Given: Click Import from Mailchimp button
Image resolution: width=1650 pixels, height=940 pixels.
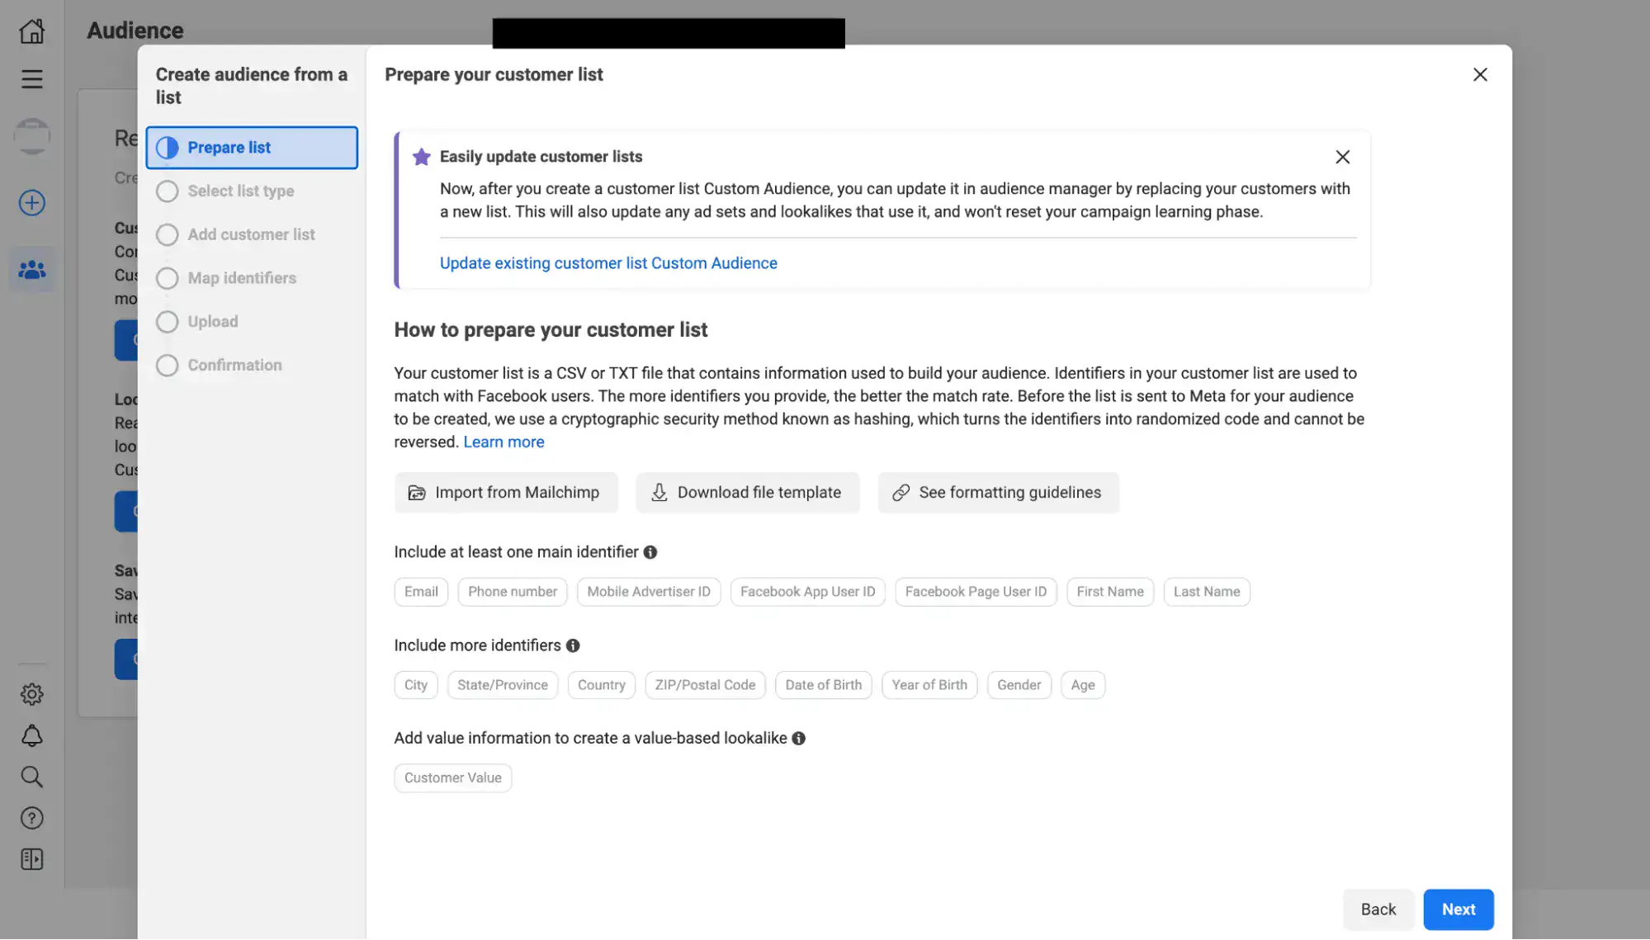Looking at the screenshot, I should (505, 493).
